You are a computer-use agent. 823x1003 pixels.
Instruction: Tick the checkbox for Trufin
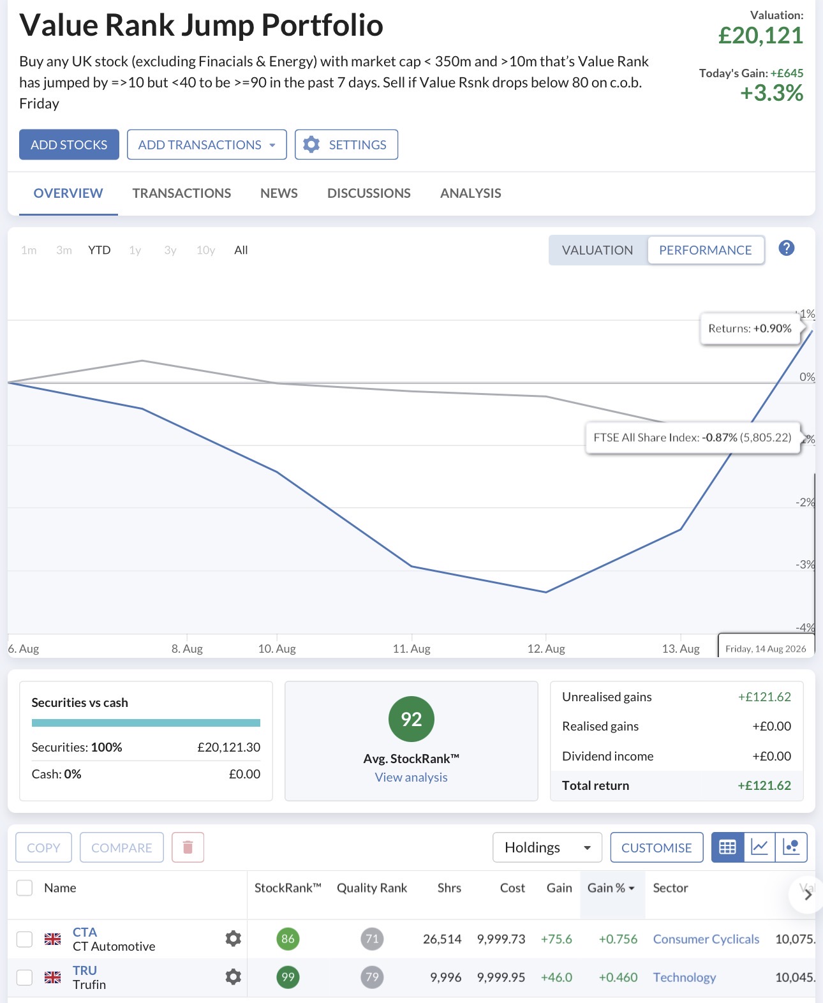(24, 977)
